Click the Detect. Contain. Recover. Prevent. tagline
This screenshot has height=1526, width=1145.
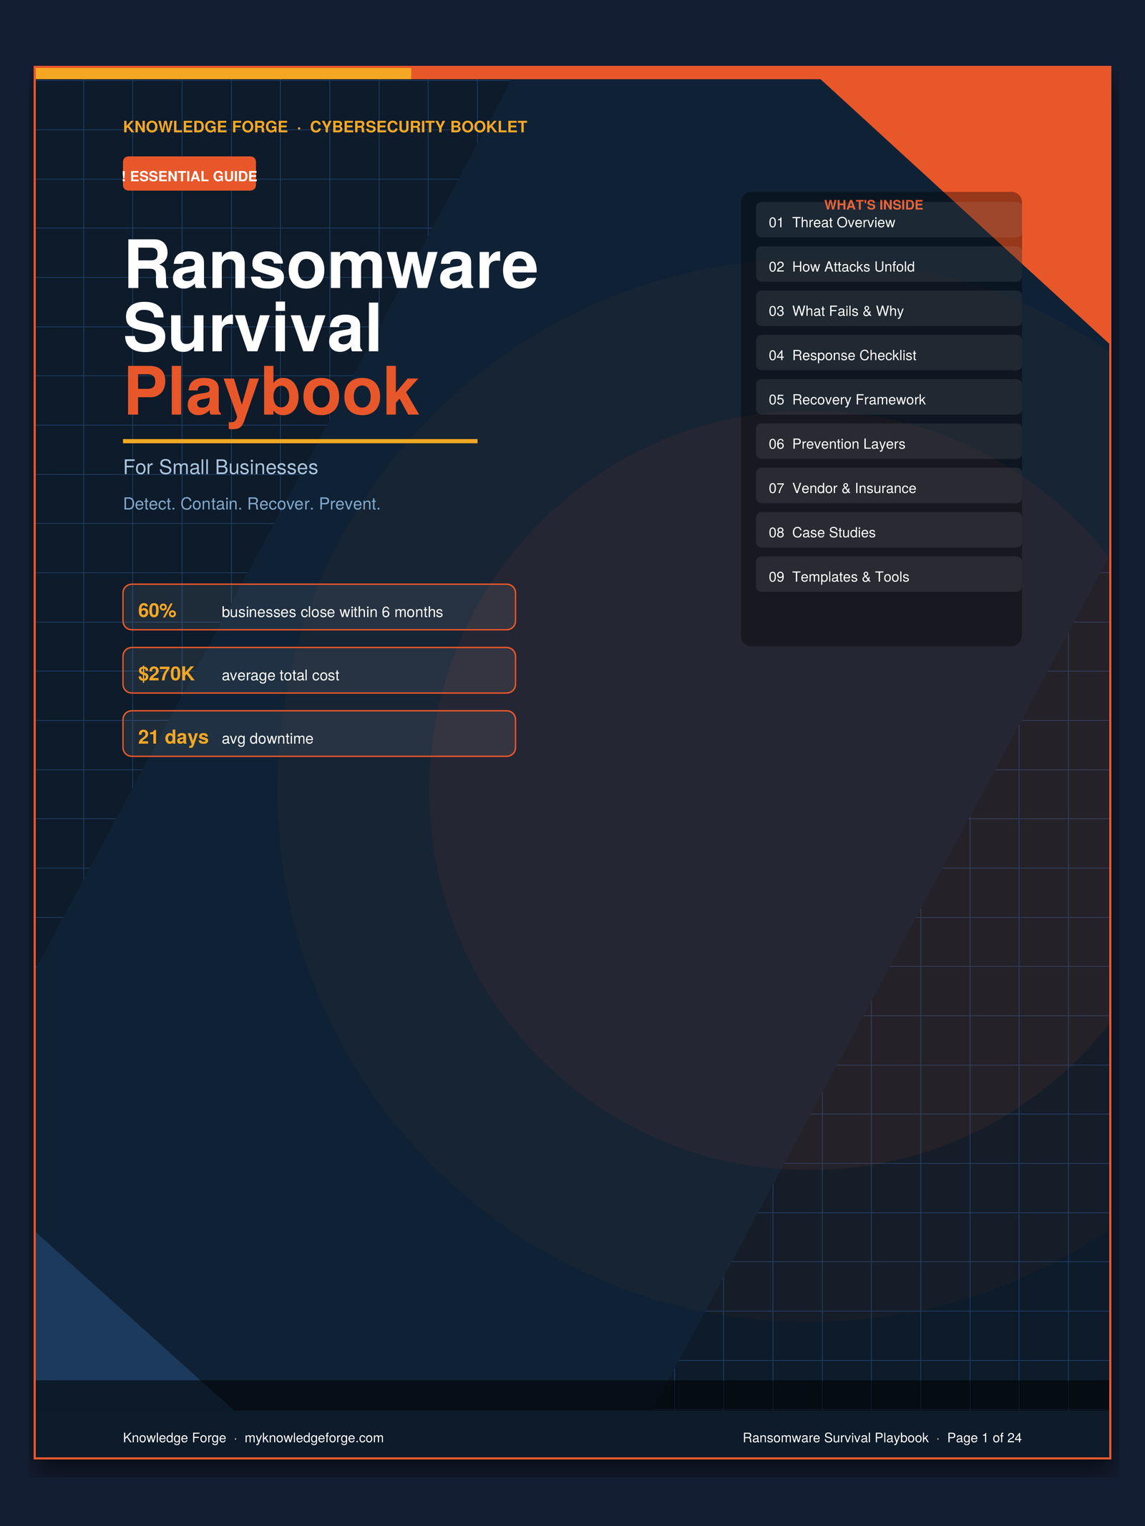click(x=252, y=504)
